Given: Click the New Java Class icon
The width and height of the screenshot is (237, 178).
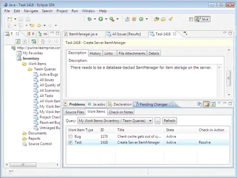Looking at the screenshot, I should click(141, 19).
